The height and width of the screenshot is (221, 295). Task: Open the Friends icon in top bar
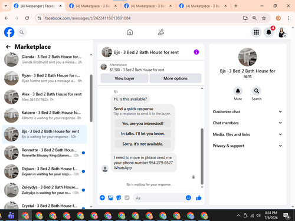point(161,32)
